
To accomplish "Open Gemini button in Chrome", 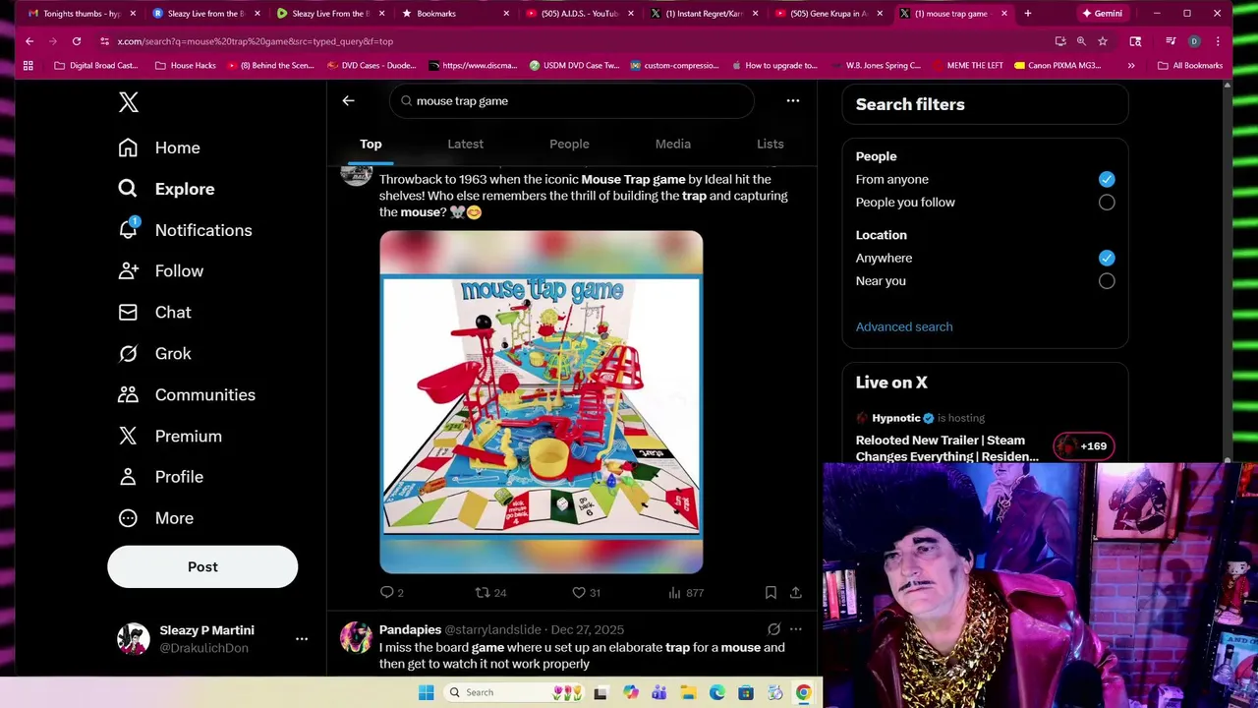I will 1102,14.
